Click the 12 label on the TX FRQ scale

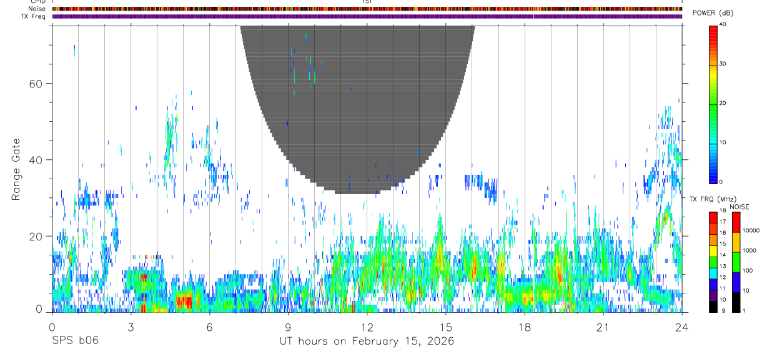pyautogui.click(x=722, y=277)
